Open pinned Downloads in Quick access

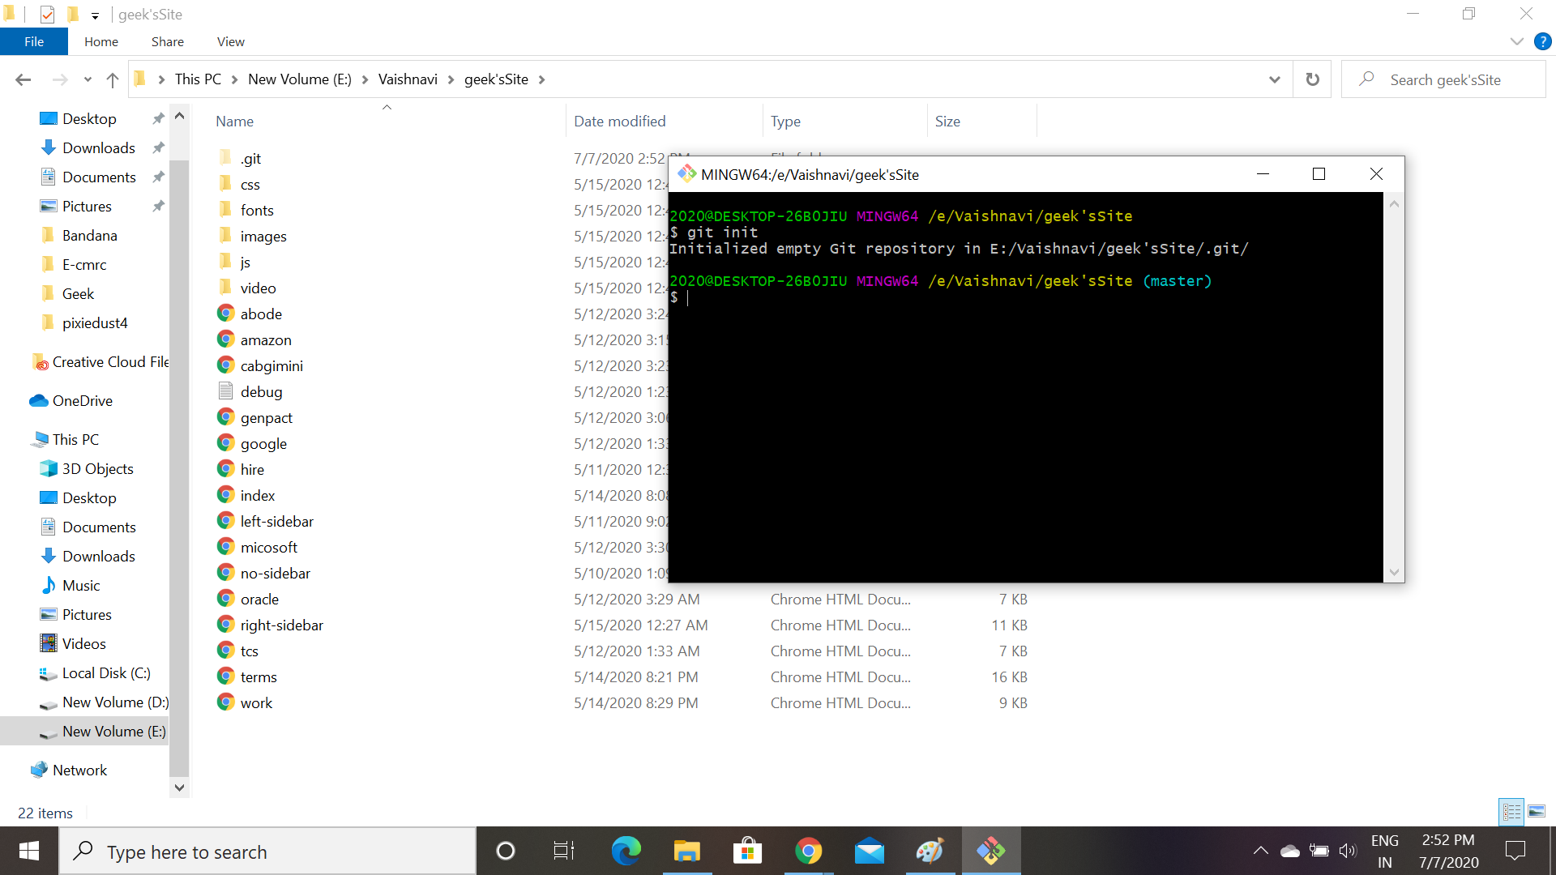(99, 148)
